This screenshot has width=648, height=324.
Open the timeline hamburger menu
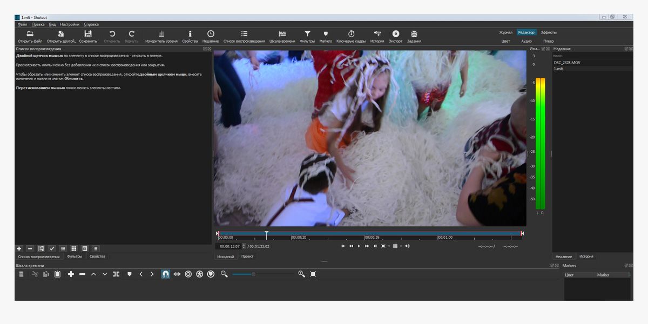click(x=21, y=274)
